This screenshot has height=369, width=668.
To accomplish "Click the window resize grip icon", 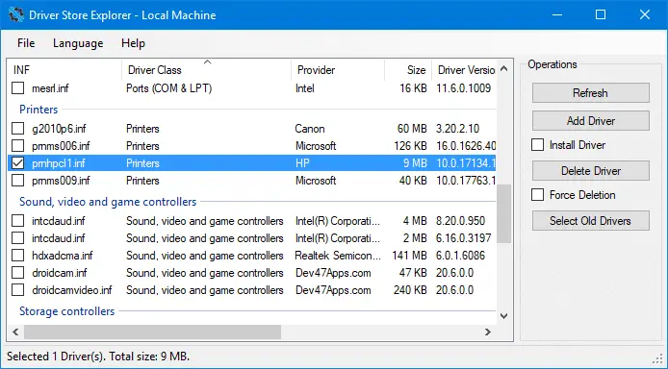I will 658,359.
